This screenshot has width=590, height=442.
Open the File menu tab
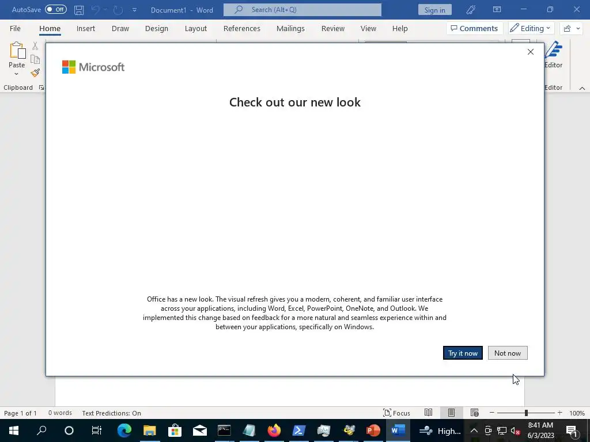tap(15, 29)
